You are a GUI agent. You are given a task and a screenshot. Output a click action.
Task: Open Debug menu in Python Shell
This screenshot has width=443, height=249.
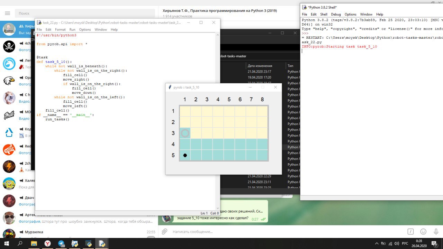[336, 15]
